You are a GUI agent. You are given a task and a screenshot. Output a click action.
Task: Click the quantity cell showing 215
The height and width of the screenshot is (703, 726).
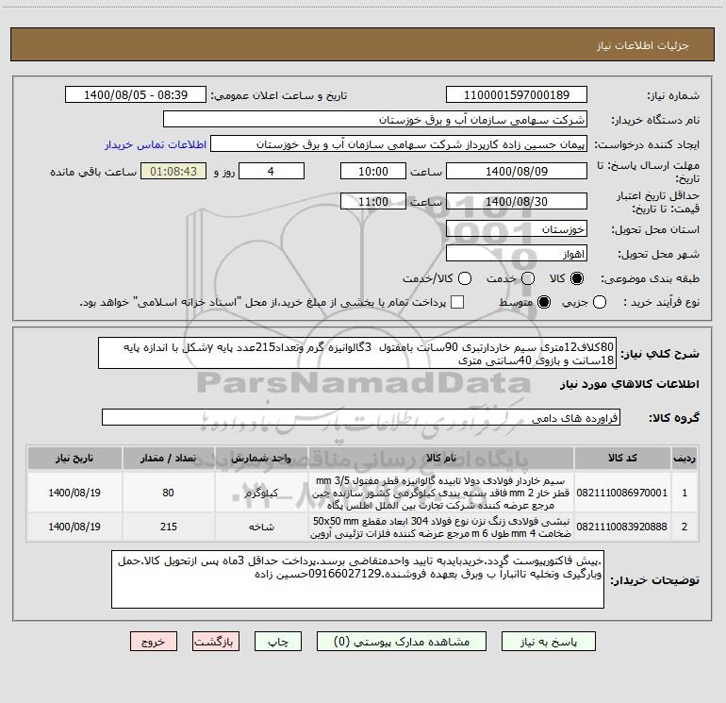point(168,527)
